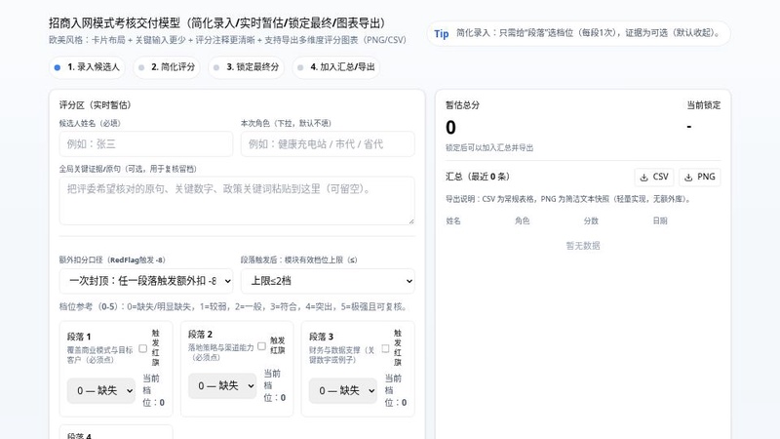The image size is (780, 439).
Task: Click the 暂估总分 label
Action: point(462,105)
